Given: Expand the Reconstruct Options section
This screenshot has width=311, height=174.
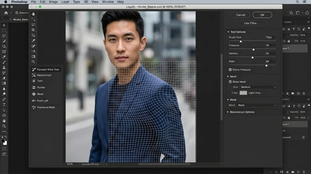Looking at the screenshot, I should [228, 112].
